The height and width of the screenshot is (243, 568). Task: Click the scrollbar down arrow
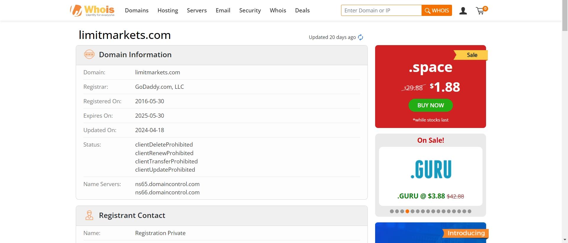565,240
